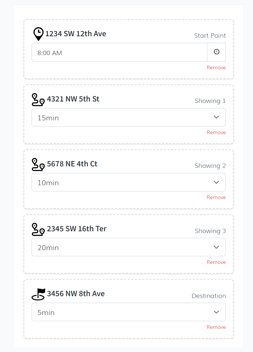
Task: Click the flag icon next to 3456 NW 8th Ave
Action: coord(38,294)
